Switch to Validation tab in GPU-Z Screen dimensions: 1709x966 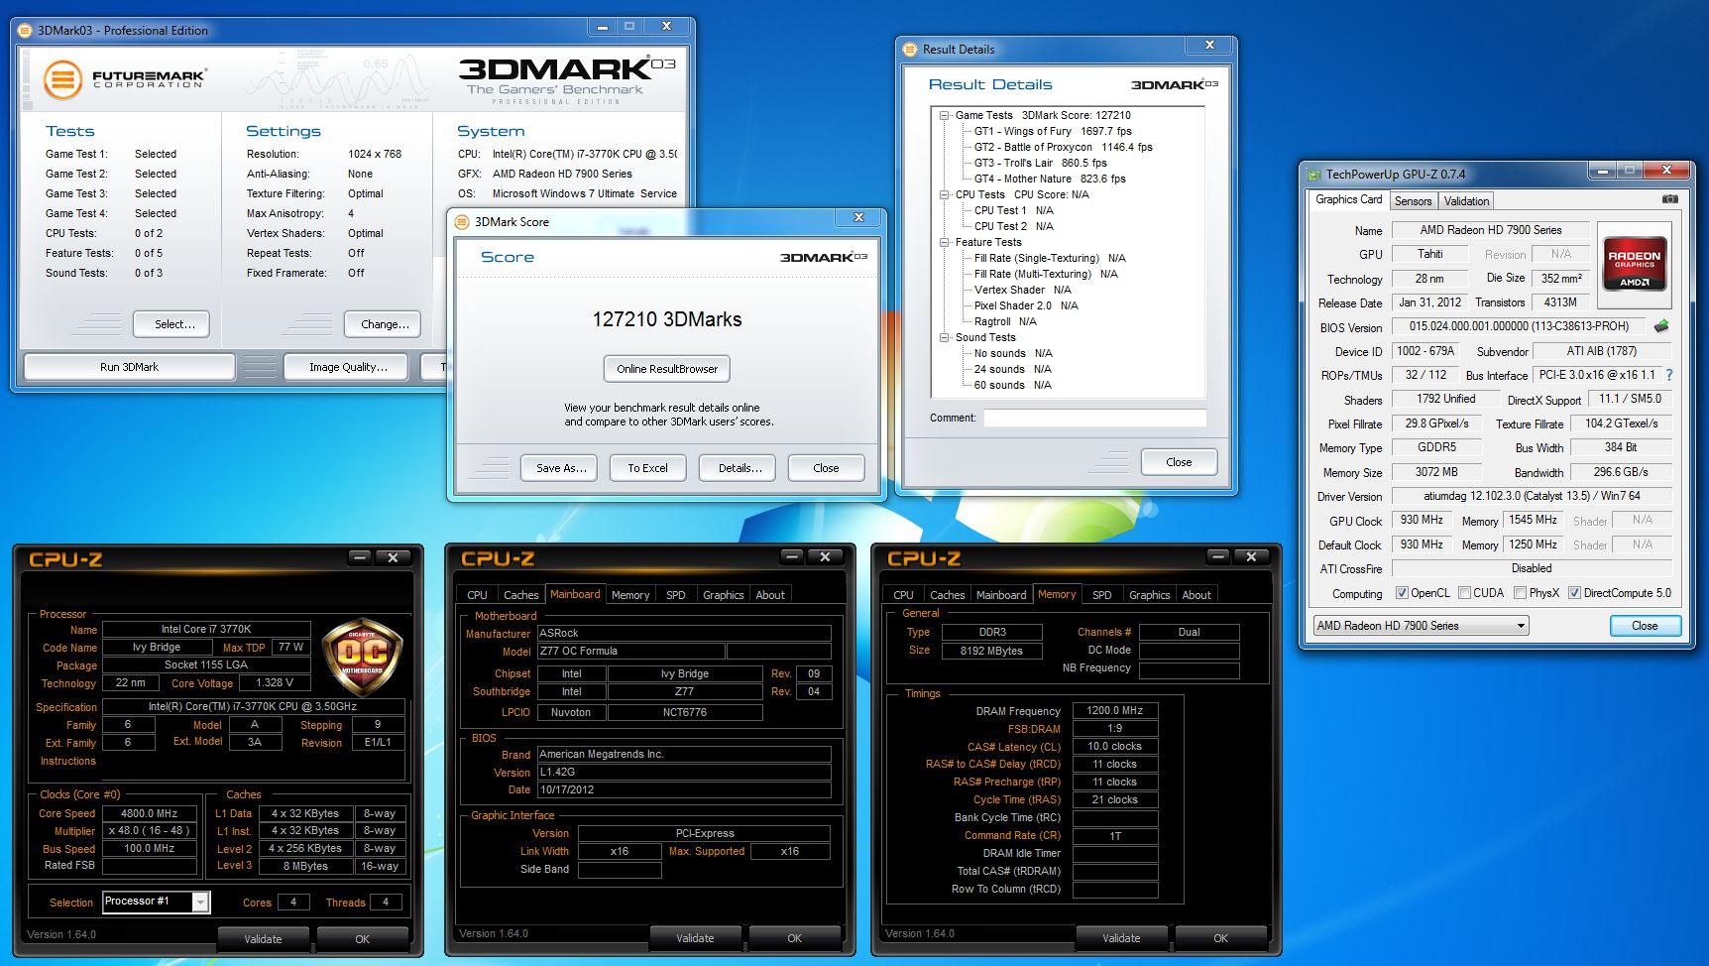click(1466, 201)
